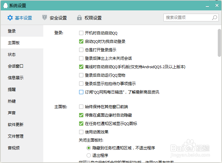Select 会话窗口 in the sidebar
Screen dimensions: 222x163
pyautogui.click(x=22, y=66)
